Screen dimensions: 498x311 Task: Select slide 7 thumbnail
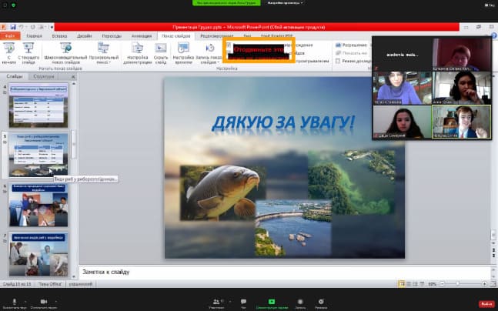(x=38, y=254)
